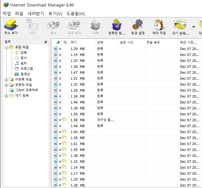Image resolution: width=202 pixels, height=188 pixels.
Task: Select the 프로그램 category
Action: (x=27, y=69)
